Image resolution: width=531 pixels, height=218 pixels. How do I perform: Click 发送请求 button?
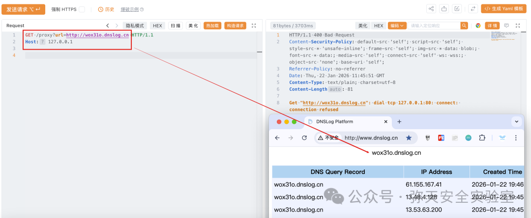point(24,9)
